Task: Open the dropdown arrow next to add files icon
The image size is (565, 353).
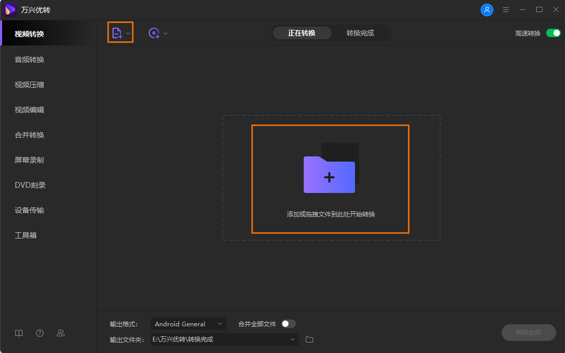Action: coord(128,32)
